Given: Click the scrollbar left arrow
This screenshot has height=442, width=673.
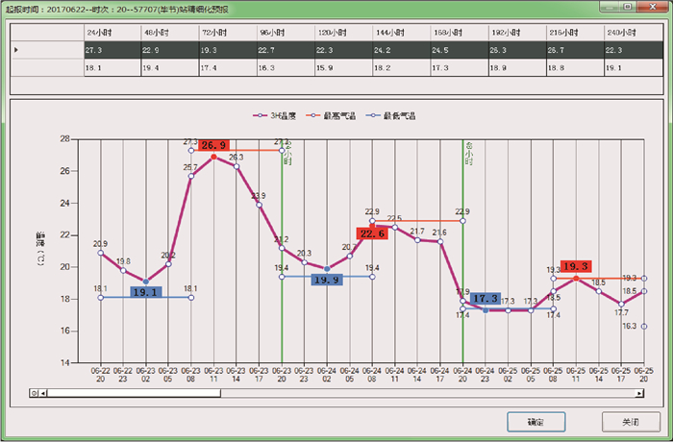Looking at the screenshot, I should click(x=43, y=393).
